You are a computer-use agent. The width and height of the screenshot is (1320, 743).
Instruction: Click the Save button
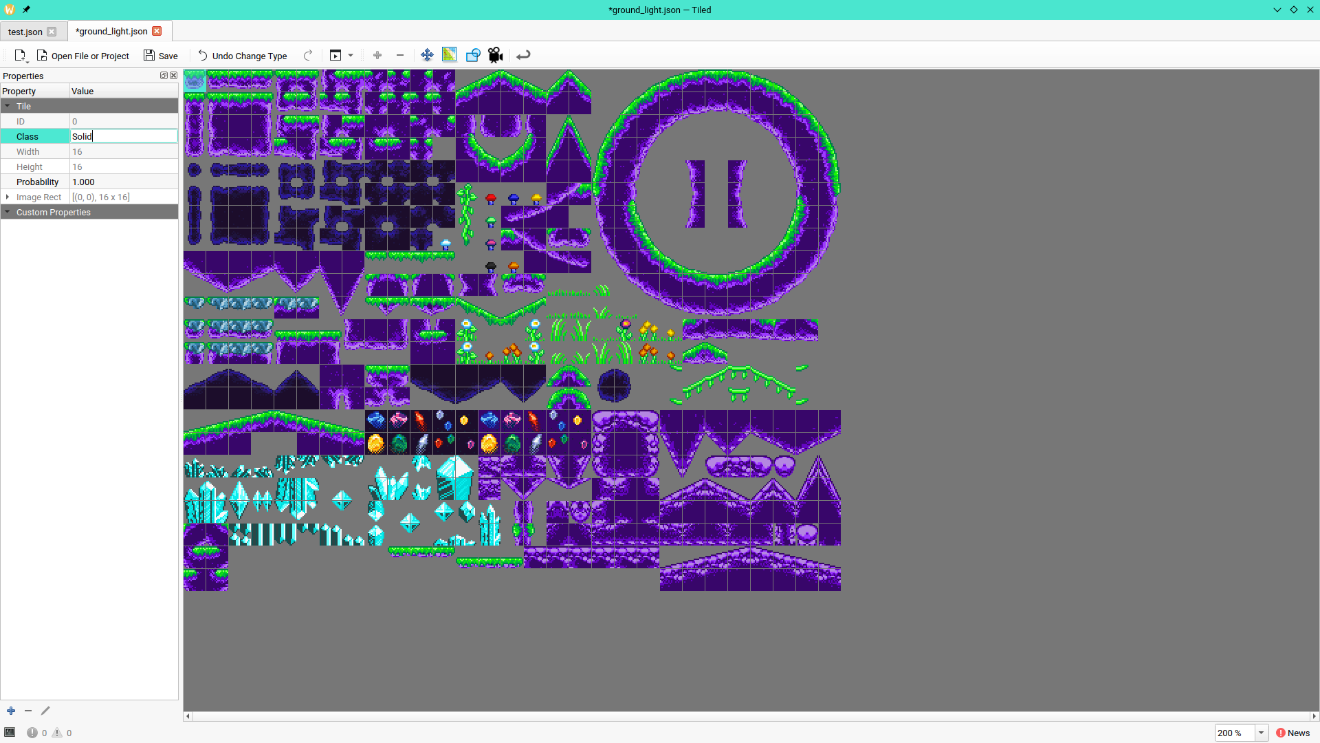(161, 56)
